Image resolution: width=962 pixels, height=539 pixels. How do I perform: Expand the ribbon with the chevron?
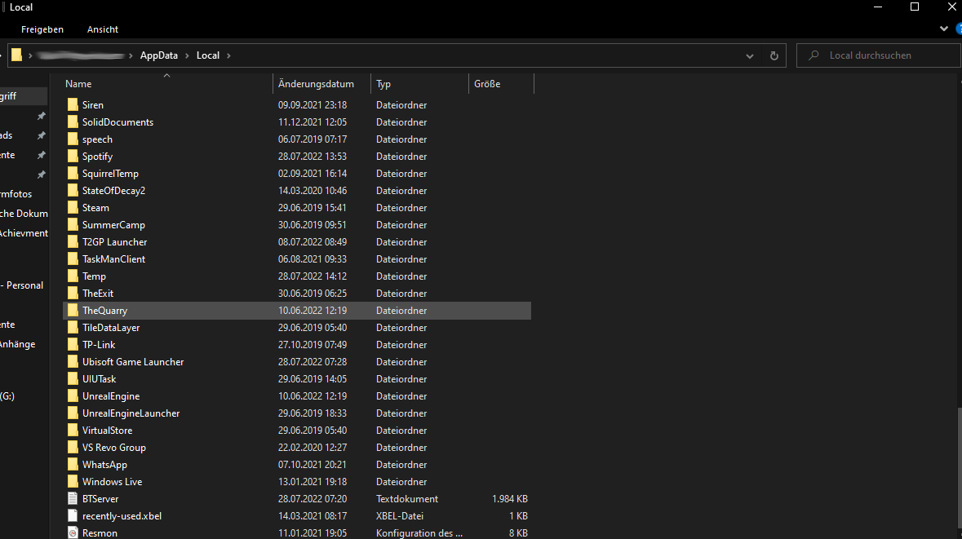pos(943,29)
